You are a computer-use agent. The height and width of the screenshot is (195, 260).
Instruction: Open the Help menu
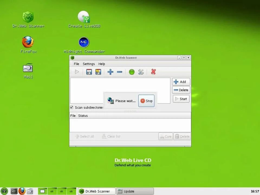(x=102, y=64)
